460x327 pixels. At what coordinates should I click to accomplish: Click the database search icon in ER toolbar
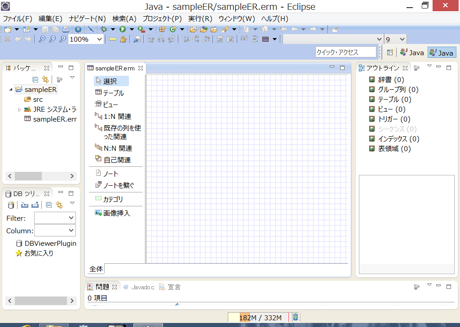137,39
